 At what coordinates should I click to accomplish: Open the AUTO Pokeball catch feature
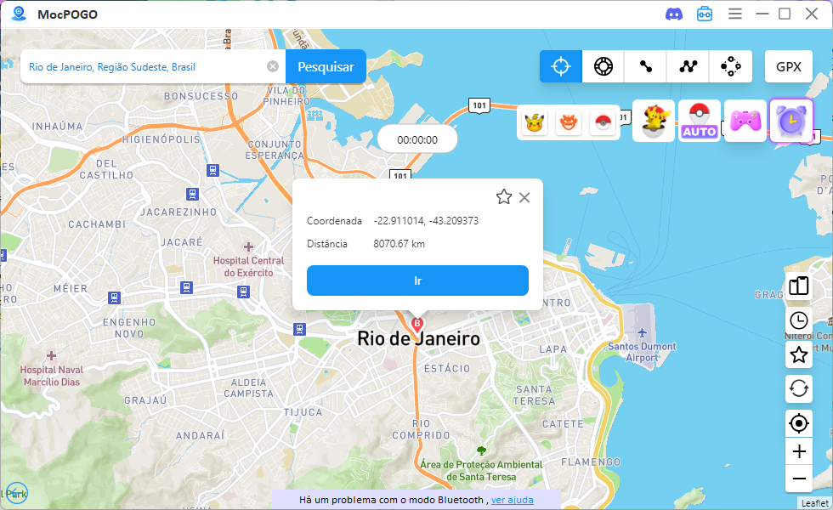point(700,121)
